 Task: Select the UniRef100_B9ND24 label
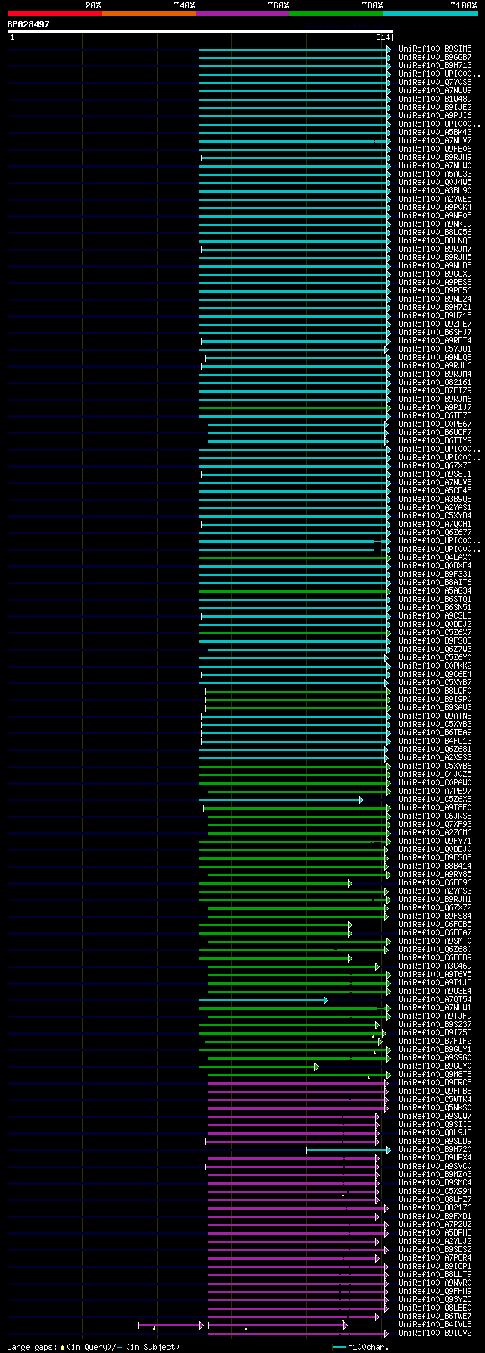tap(435, 299)
